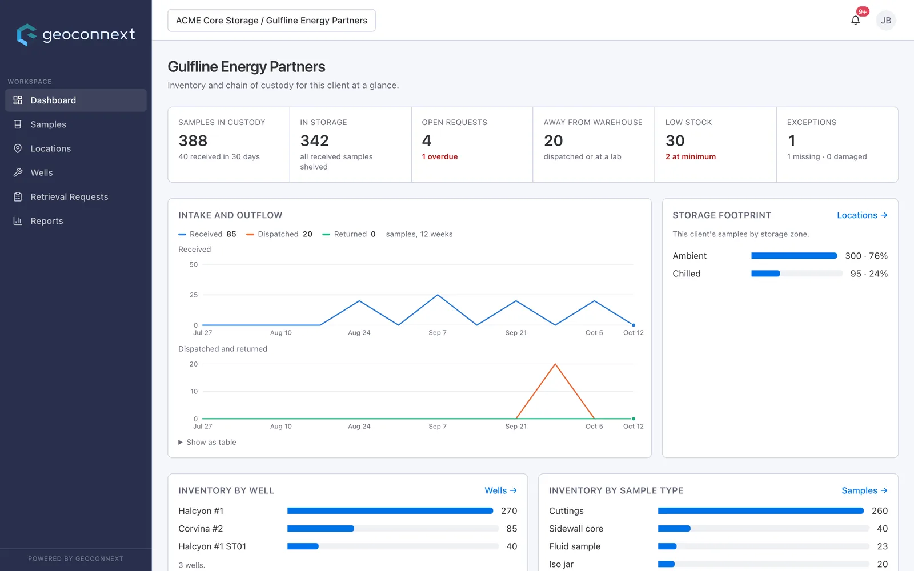Viewport: 914px width, 571px height.
Task: Follow the Locations link in Storage Footprint
Action: coord(862,215)
